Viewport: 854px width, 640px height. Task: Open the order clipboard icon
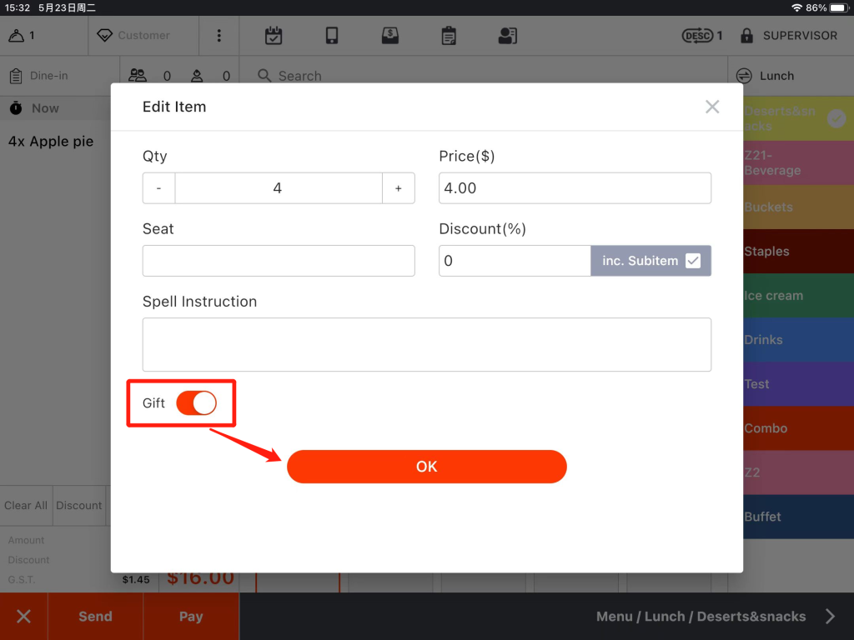tap(449, 36)
